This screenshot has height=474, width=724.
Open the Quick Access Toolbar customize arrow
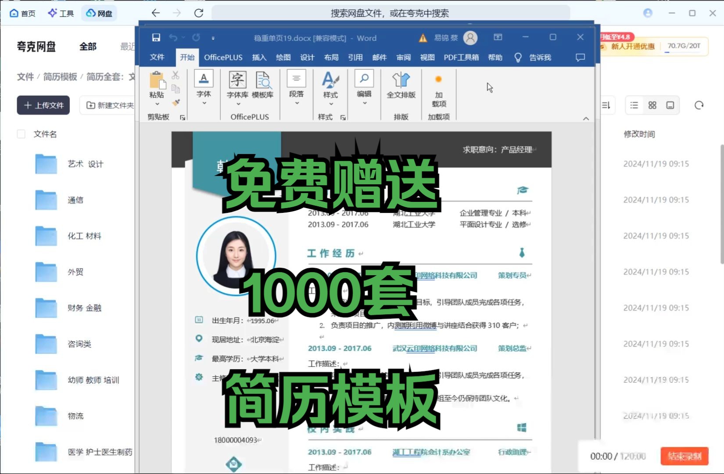coord(213,38)
